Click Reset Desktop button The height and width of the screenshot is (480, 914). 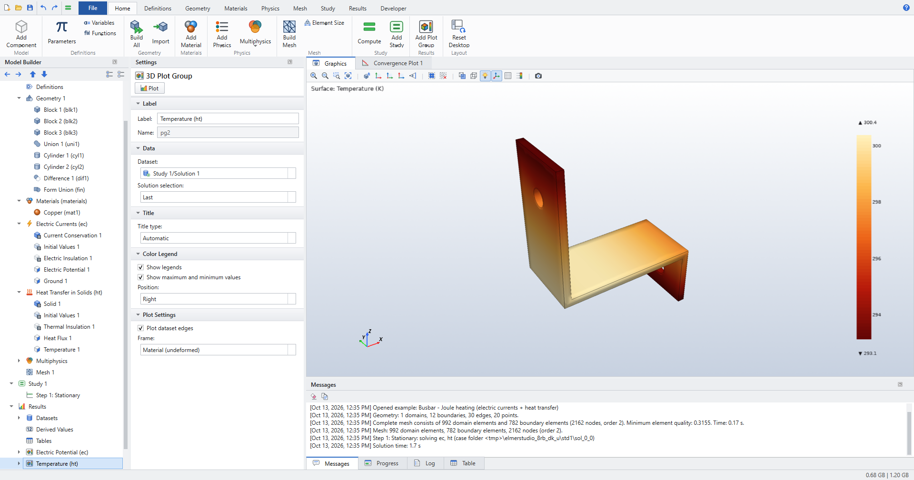click(x=459, y=34)
